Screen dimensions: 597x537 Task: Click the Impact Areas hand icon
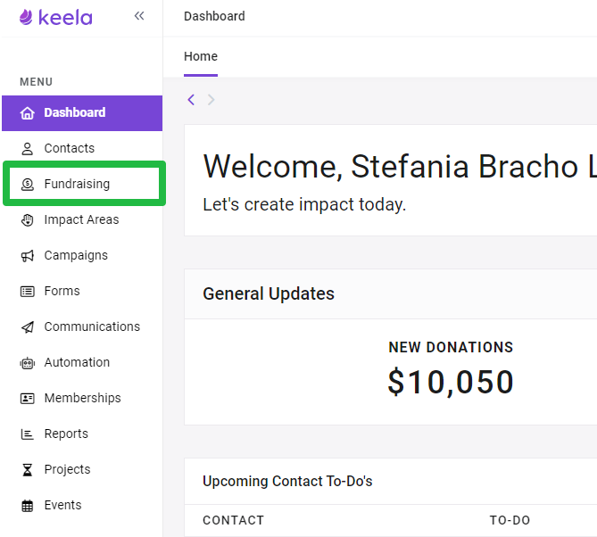coord(28,220)
